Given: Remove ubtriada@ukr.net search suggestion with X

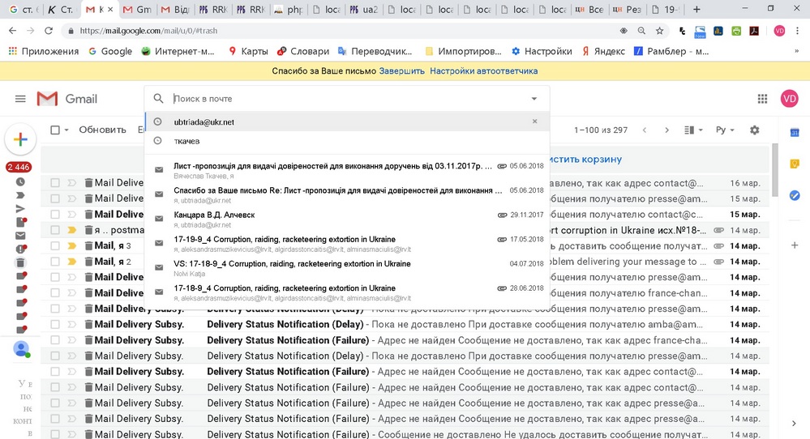Looking at the screenshot, I should (534, 121).
